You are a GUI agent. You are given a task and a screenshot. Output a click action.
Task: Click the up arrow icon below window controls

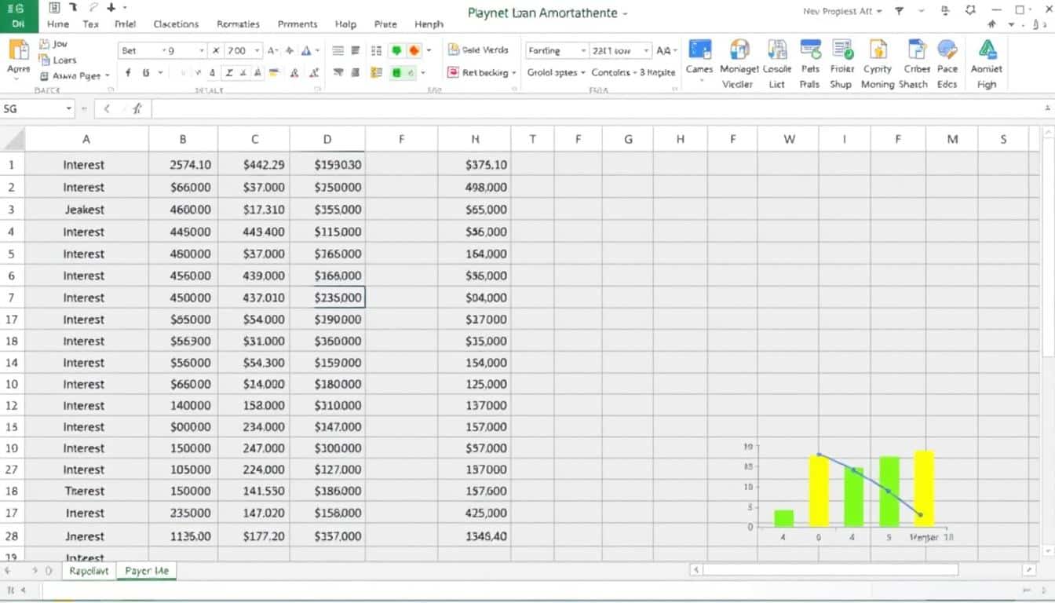click(992, 25)
